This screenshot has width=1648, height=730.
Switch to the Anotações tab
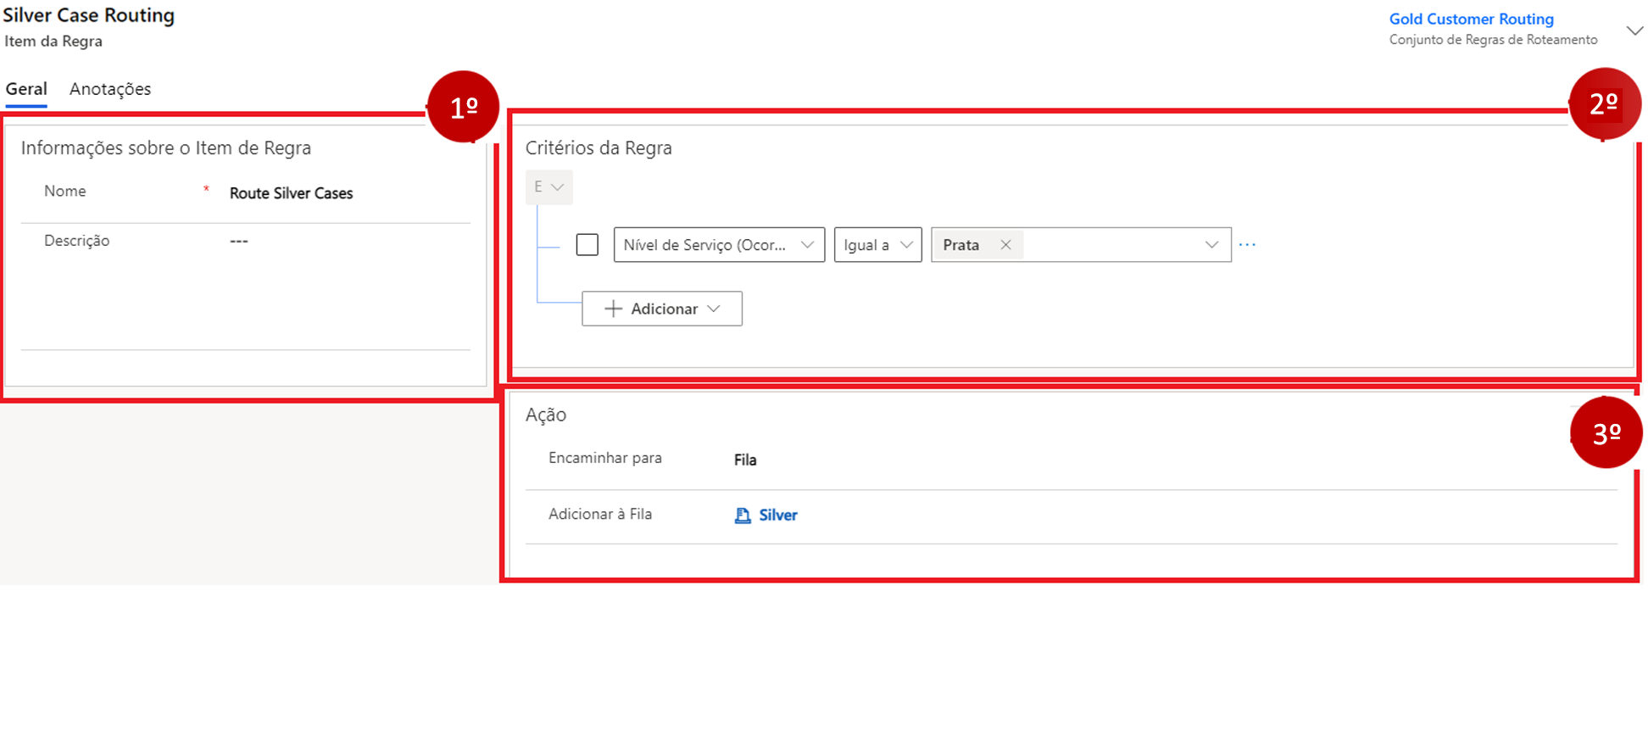[x=110, y=89]
